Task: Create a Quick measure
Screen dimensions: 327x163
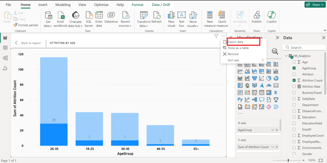Action: click(222, 19)
